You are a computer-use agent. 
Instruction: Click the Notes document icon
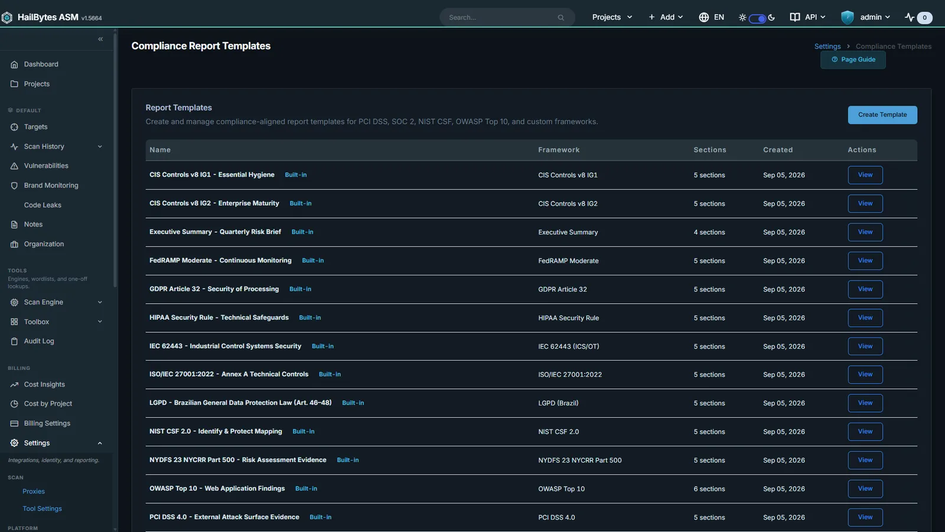point(14,225)
